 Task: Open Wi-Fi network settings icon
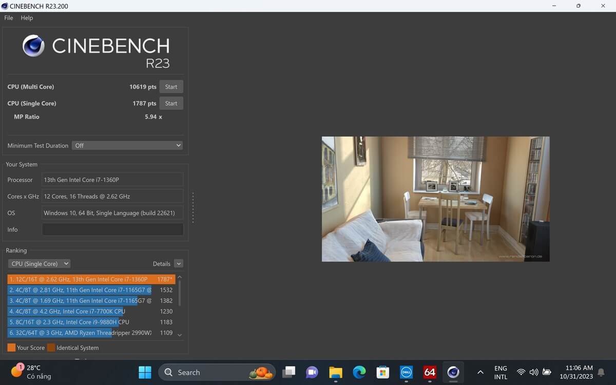coord(521,372)
